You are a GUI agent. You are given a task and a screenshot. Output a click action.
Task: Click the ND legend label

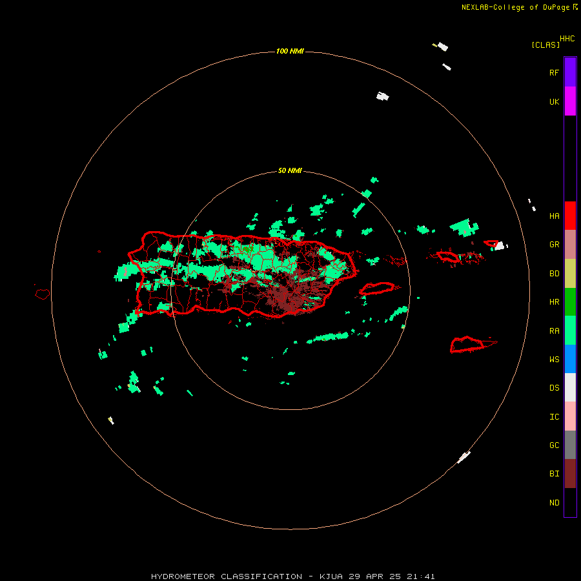click(x=554, y=503)
